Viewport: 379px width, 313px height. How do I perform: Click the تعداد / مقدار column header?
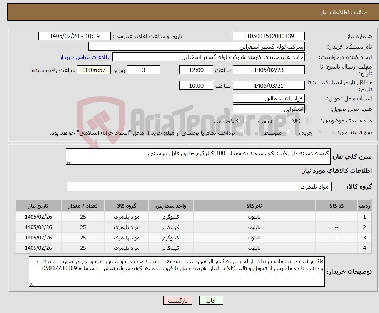pyautogui.click(x=83, y=206)
